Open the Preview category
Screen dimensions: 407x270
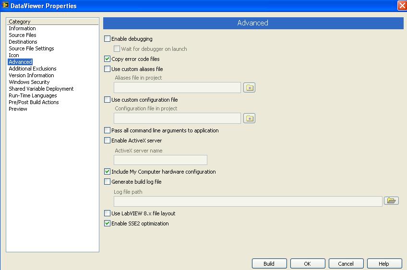18,109
